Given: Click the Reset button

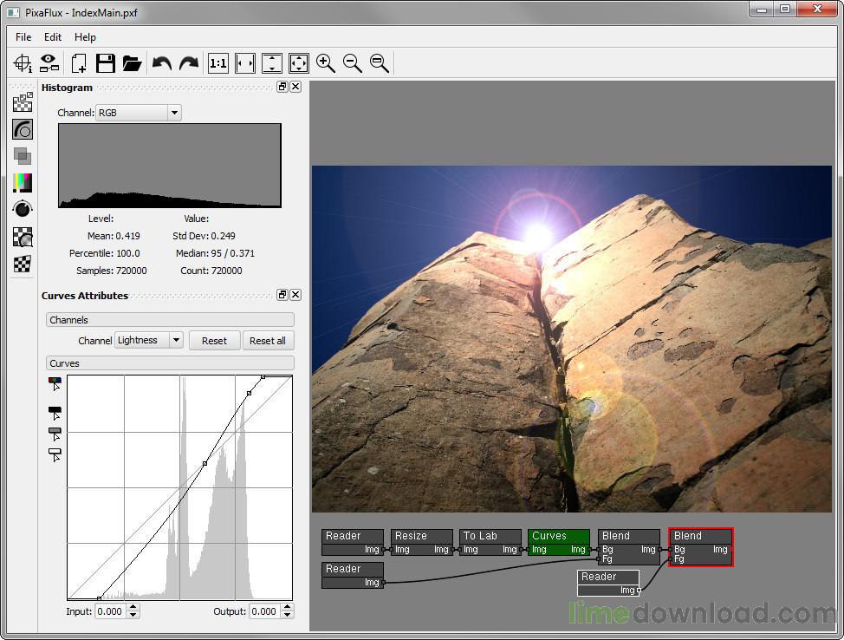Looking at the screenshot, I should [x=214, y=341].
